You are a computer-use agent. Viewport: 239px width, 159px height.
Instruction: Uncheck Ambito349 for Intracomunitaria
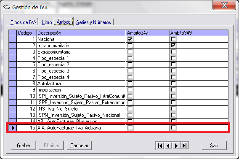point(173,46)
